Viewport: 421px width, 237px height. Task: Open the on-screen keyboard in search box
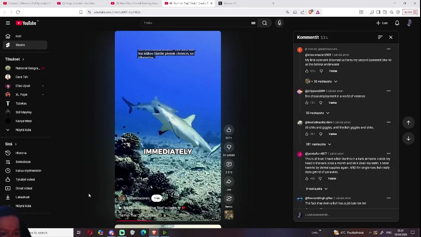[x=253, y=23]
